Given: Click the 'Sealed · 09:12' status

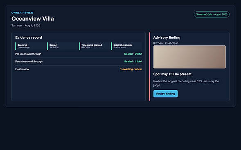Looking at the screenshot, I should 133,54.
